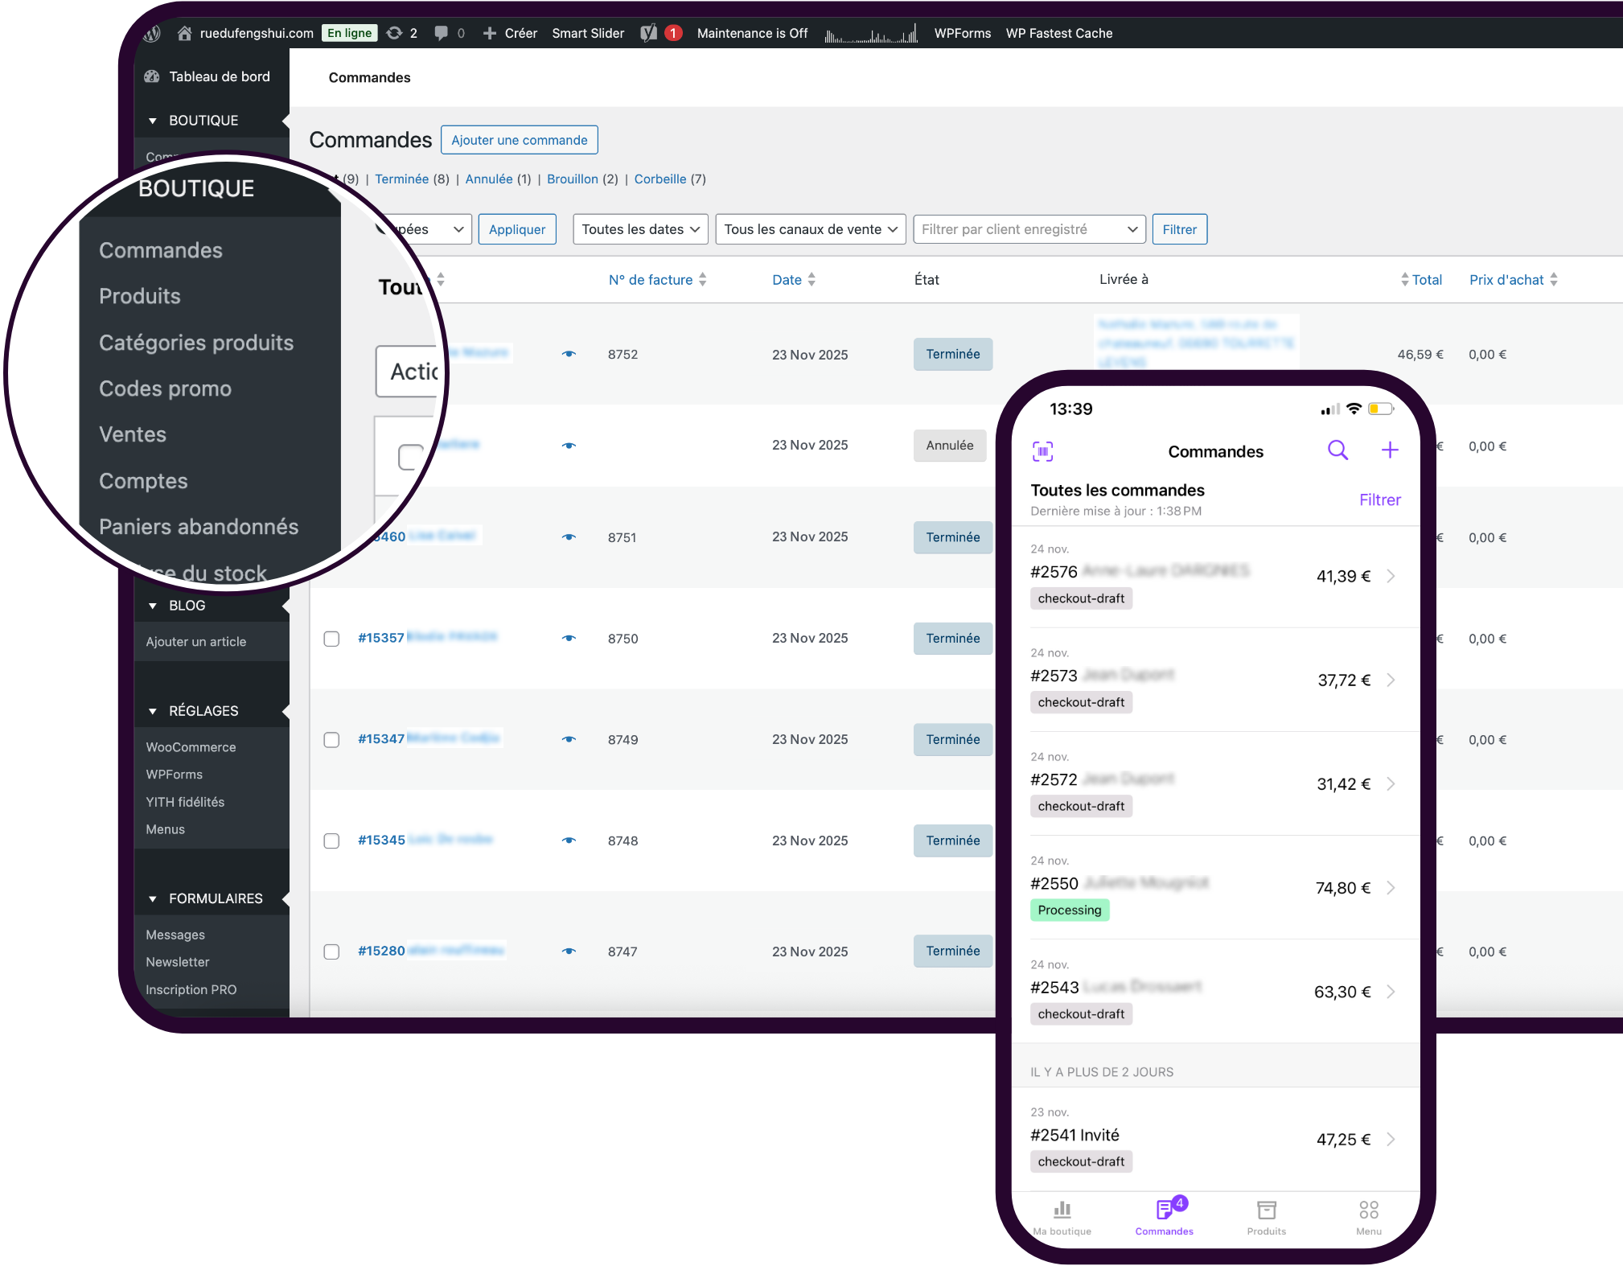Click the Yoast SEO notification icon
This screenshot has width=1623, height=1266.
click(649, 33)
